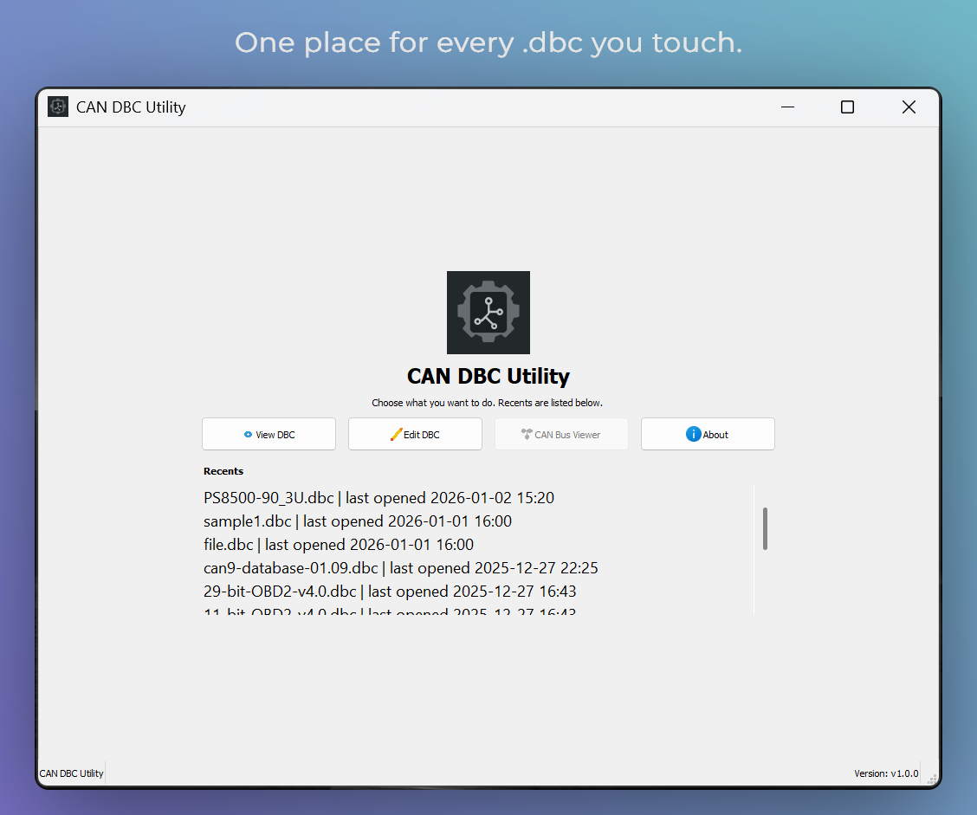This screenshot has width=977, height=815.
Task: Open file.dbc recent entry
Action: tap(336, 545)
